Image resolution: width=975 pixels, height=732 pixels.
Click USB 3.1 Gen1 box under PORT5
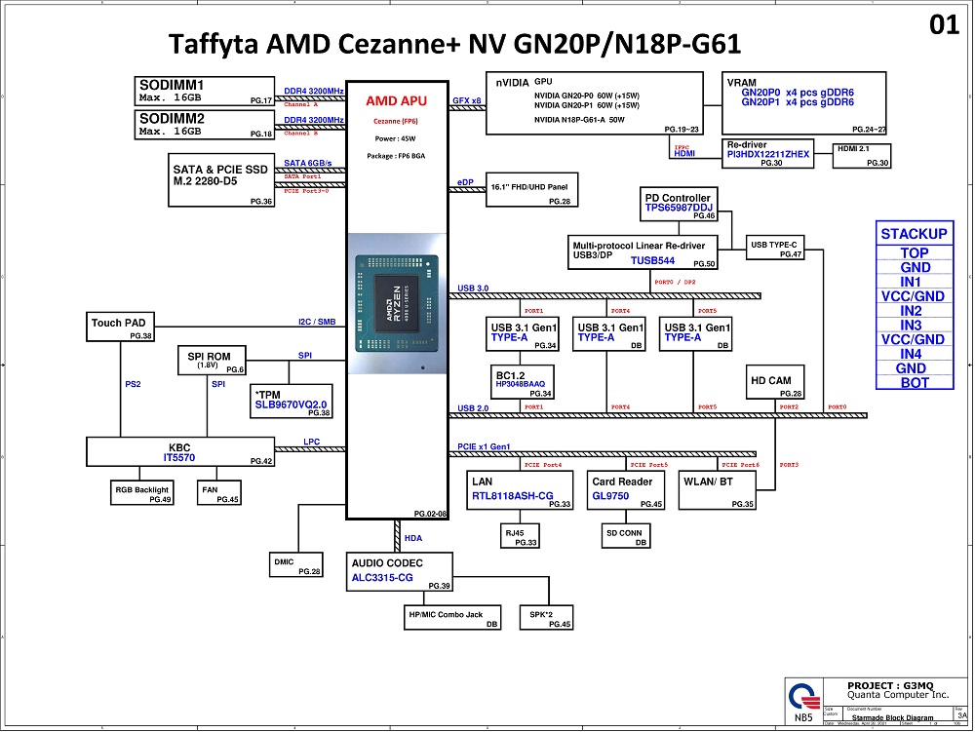click(695, 333)
